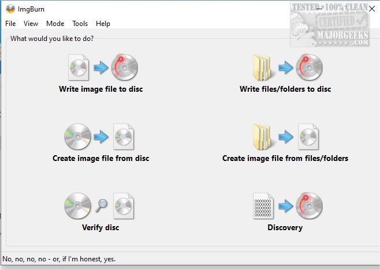
Task: Click the "Verify disc" text label
Action: pos(100,227)
